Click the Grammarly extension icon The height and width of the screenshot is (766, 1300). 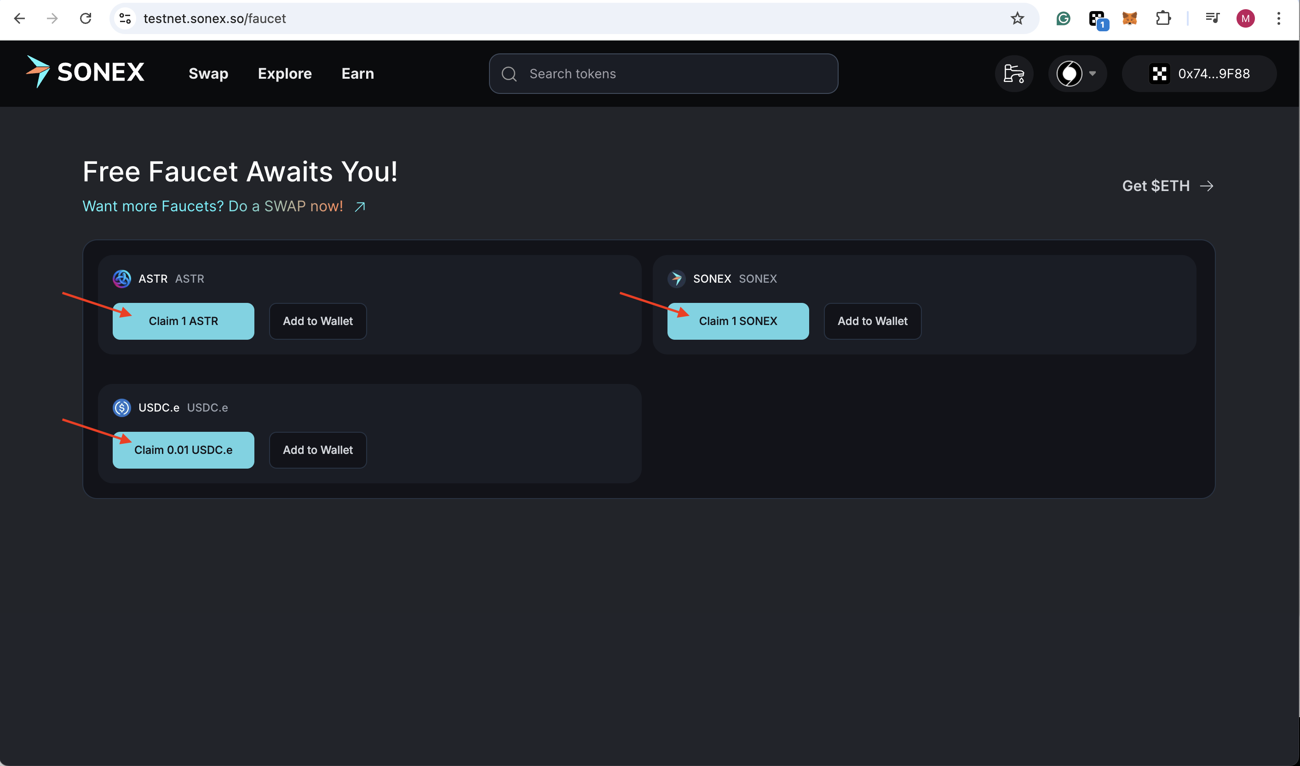(1063, 18)
